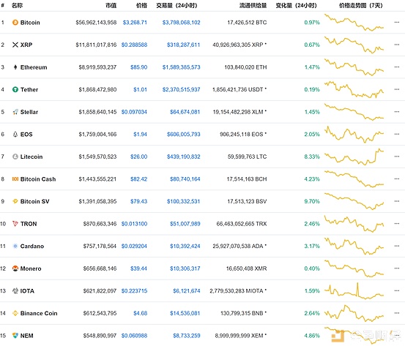
Task: Click the Ethereum logo icon
Action: (15, 67)
